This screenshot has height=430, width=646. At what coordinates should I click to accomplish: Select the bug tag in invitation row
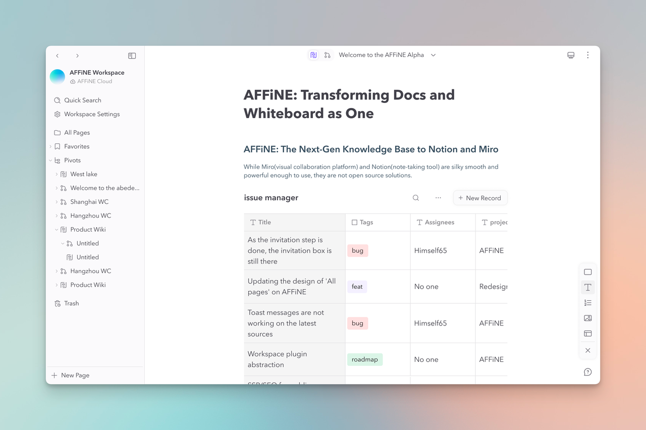(x=358, y=250)
